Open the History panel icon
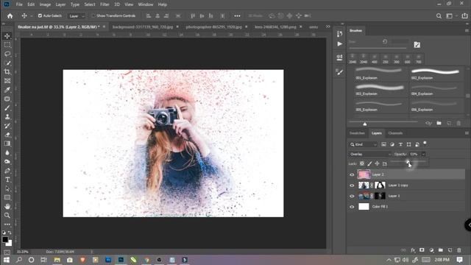The height and width of the screenshot is (265, 471). [x=340, y=34]
